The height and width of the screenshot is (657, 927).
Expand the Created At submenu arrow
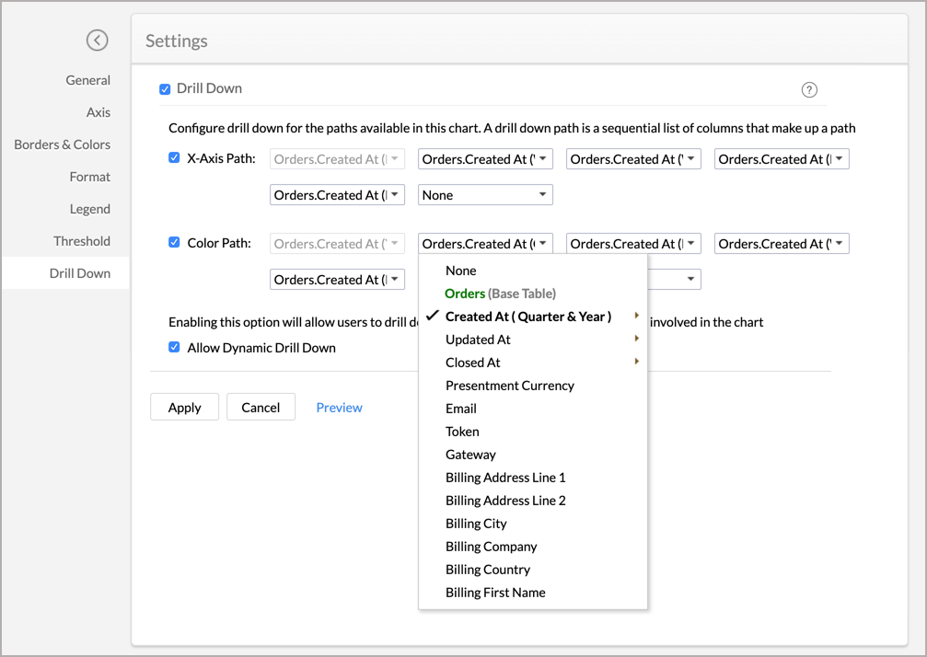tap(636, 317)
